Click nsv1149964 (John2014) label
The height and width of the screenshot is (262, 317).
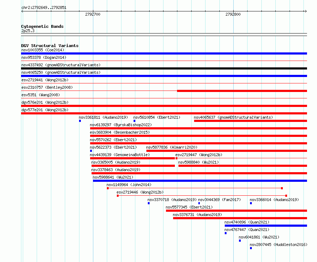coord(129,185)
